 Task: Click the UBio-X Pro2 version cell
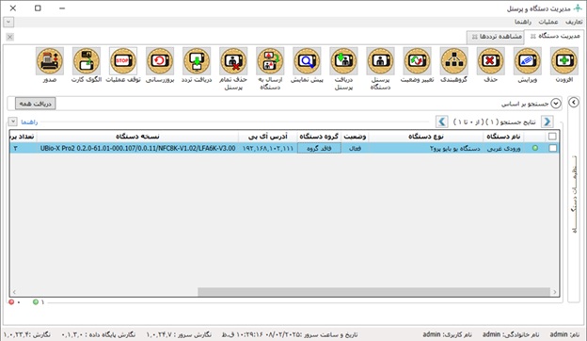point(137,149)
